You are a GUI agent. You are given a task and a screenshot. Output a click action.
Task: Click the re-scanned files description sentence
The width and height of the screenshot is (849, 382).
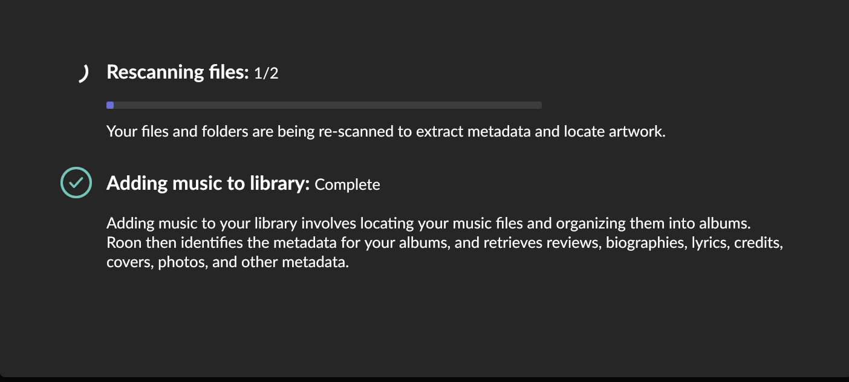(385, 131)
